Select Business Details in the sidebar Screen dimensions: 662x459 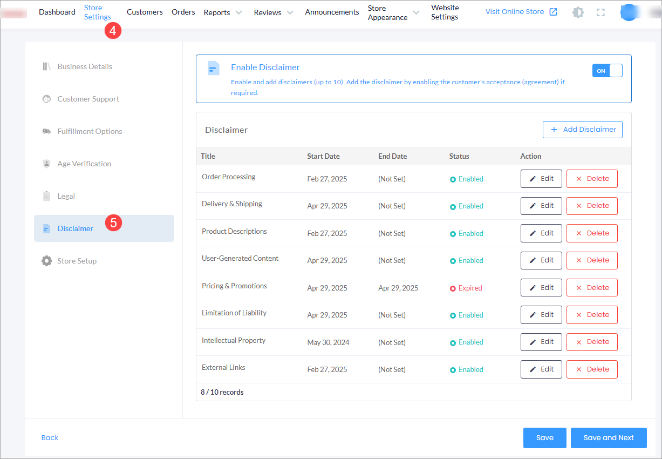coord(104,66)
